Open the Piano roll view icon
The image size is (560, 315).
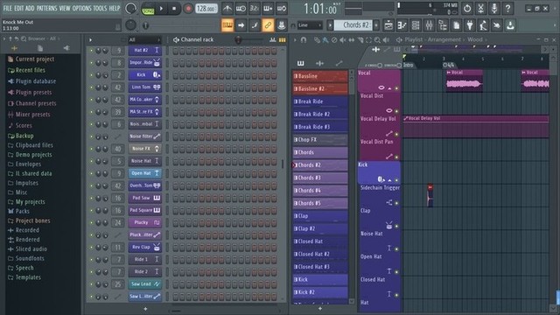[402, 25]
